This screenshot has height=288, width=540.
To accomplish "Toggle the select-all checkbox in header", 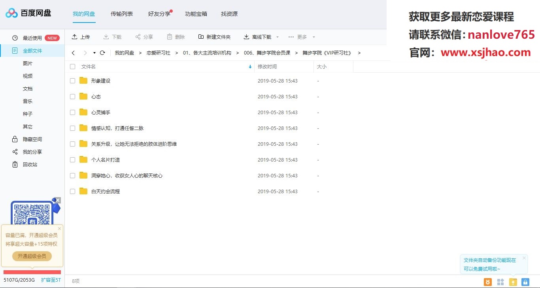I will tap(72, 66).
